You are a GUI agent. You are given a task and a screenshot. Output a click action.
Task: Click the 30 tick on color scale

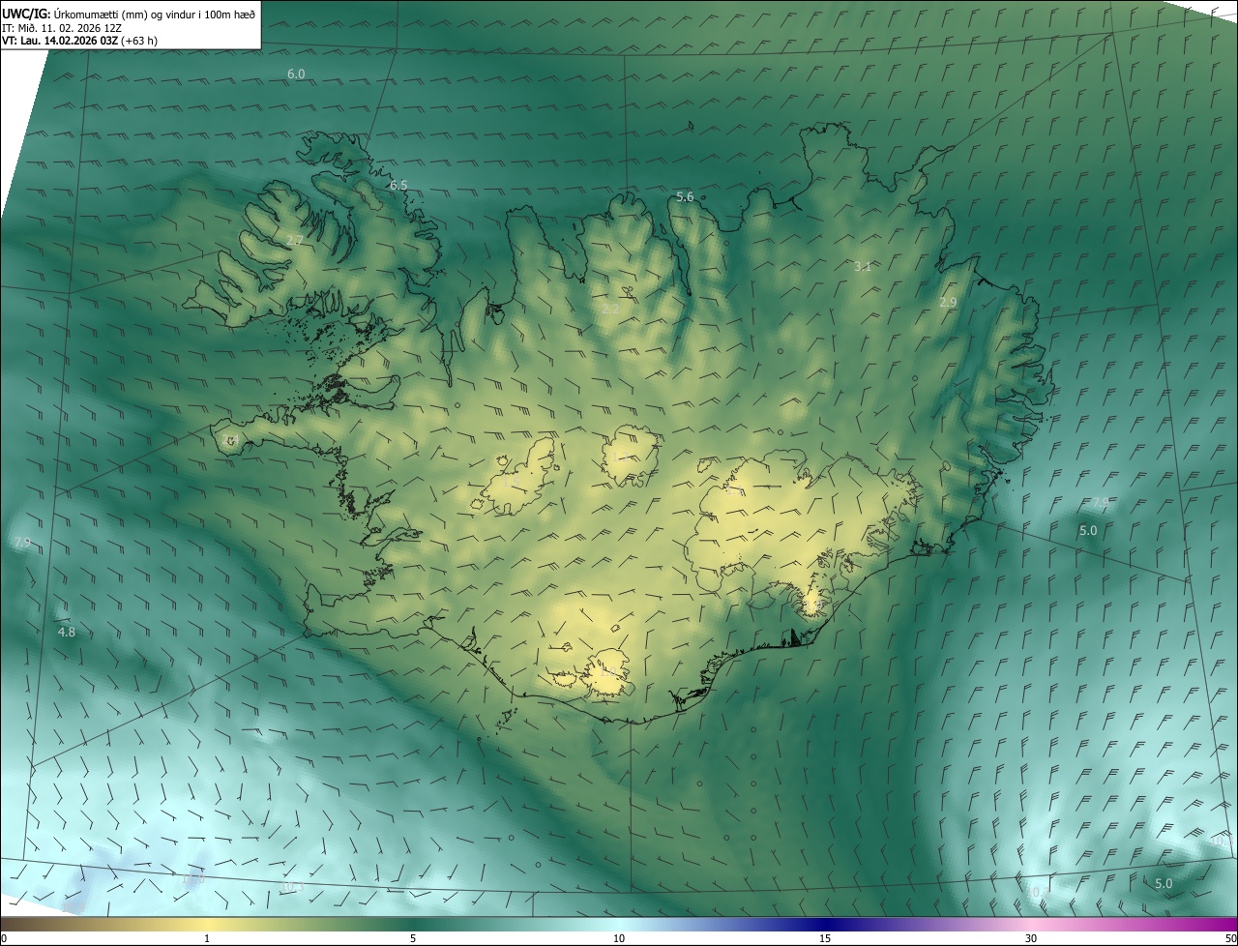click(1031, 938)
